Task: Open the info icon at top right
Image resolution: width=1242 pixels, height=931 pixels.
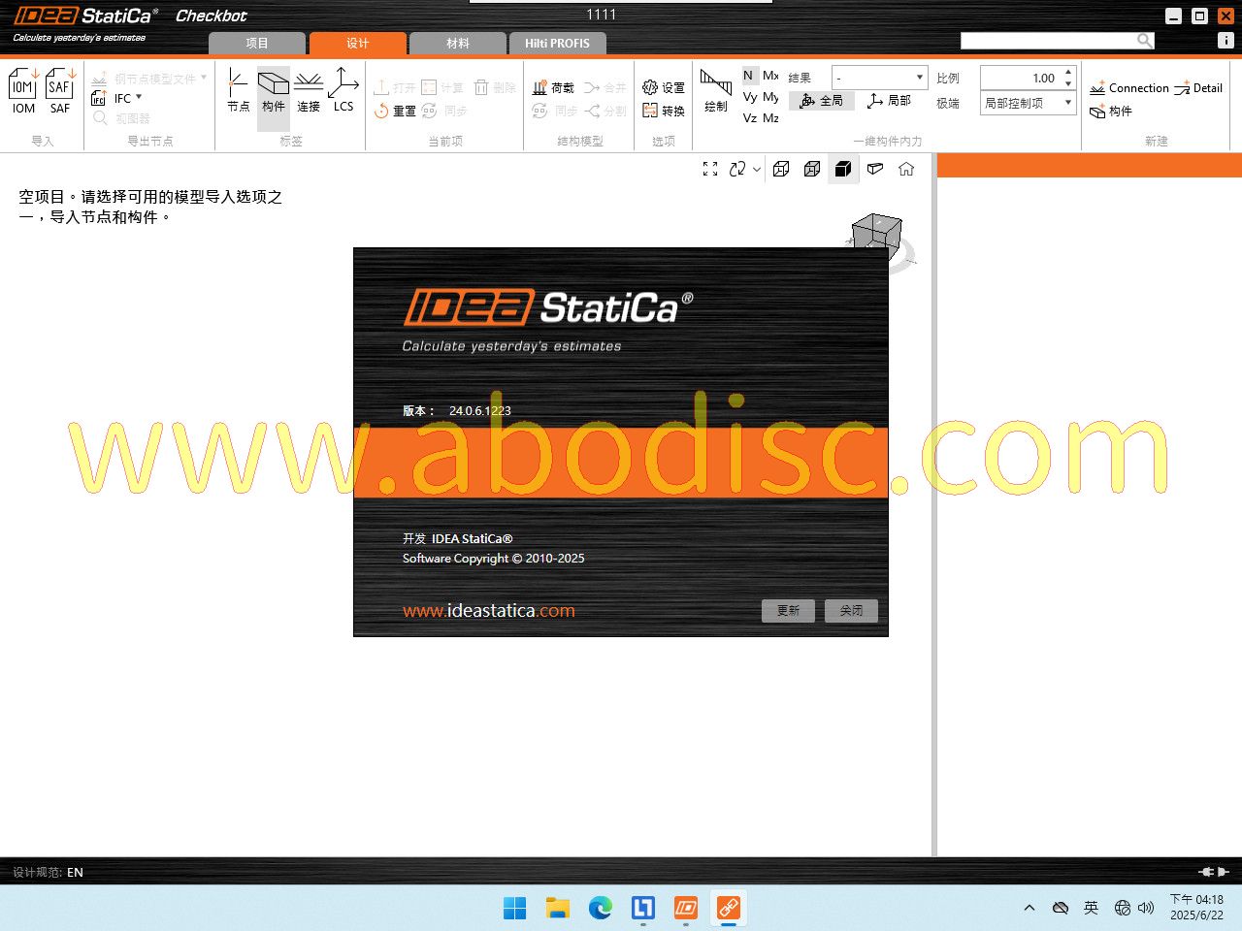Action: click(1226, 41)
